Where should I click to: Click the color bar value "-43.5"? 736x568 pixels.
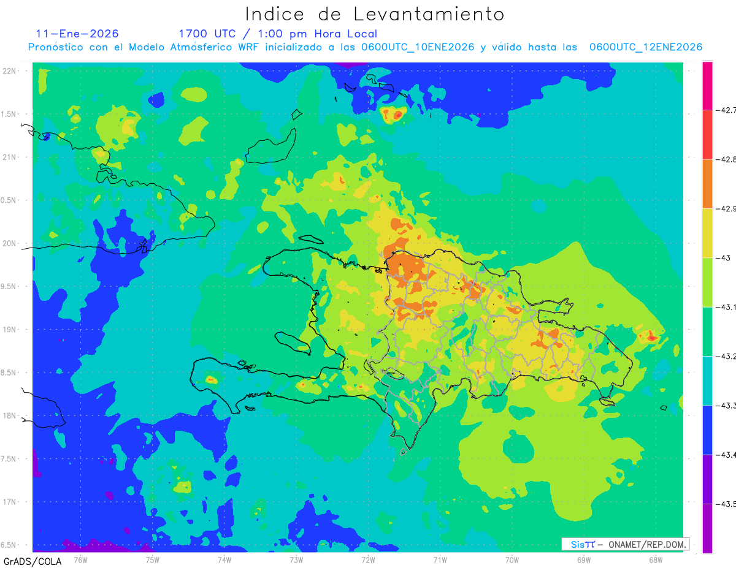point(727,504)
